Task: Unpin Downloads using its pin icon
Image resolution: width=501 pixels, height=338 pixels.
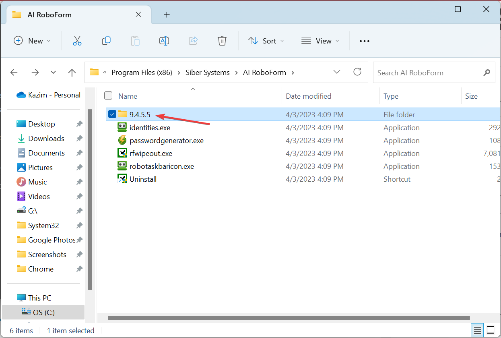Action: point(79,139)
